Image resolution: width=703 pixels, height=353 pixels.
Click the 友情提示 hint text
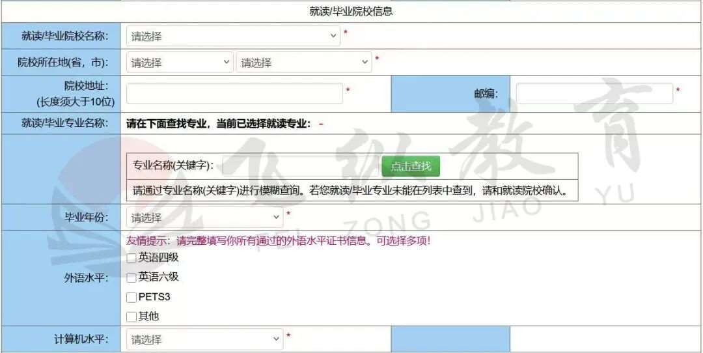(x=278, y=240)
